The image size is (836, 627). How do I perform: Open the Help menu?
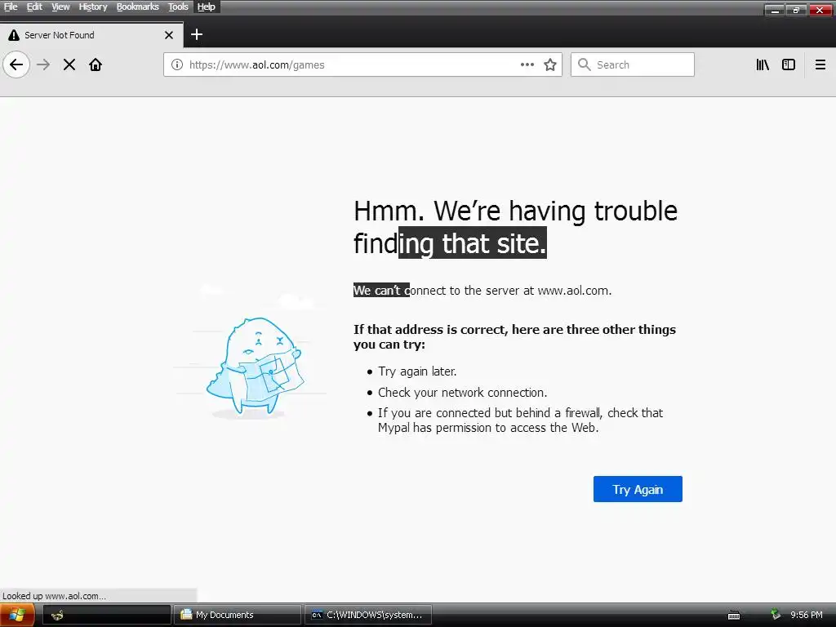click(206, 7)
